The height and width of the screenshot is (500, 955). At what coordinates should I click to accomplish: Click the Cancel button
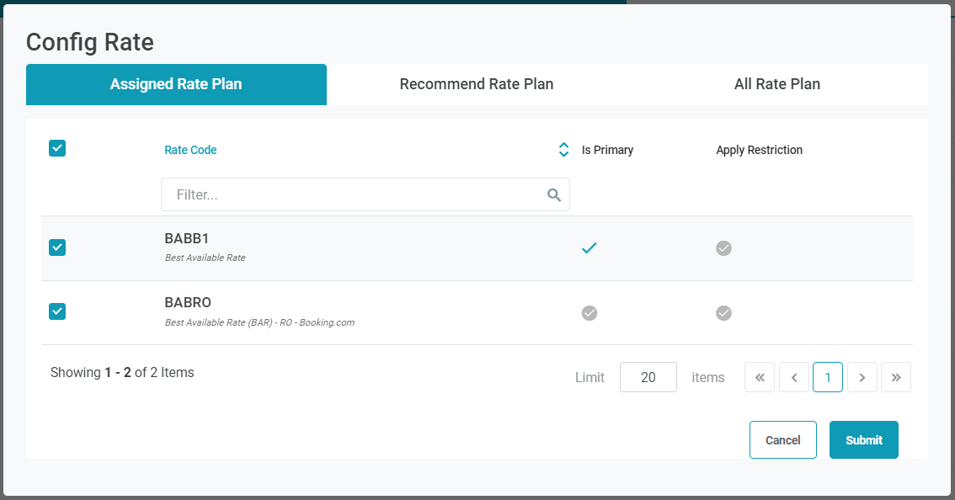[782, 440]
